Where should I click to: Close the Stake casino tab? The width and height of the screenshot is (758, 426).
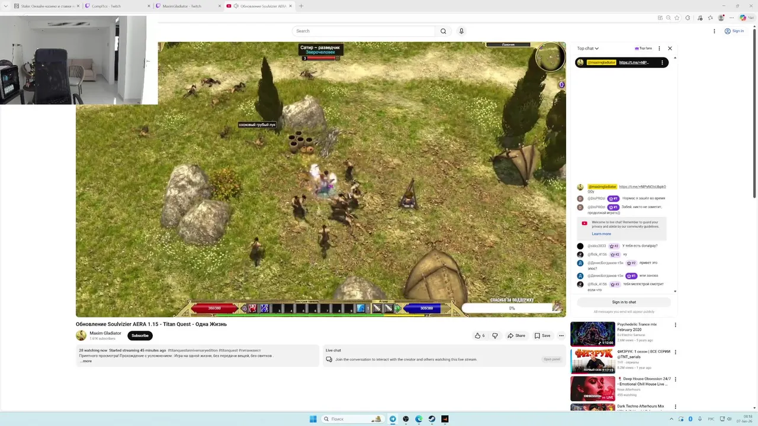(78, 6)
